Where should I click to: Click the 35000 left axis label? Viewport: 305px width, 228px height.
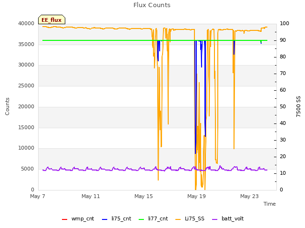coord(26,44)
